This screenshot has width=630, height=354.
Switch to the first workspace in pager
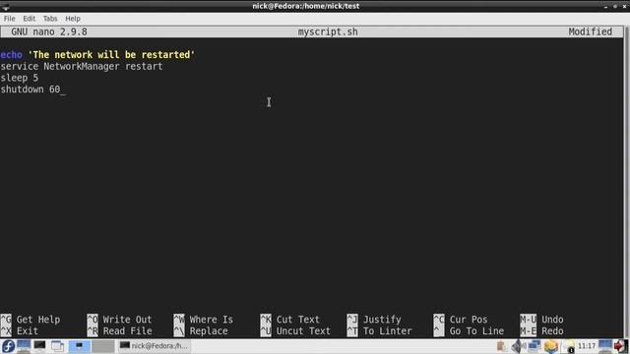pos(79,346)
